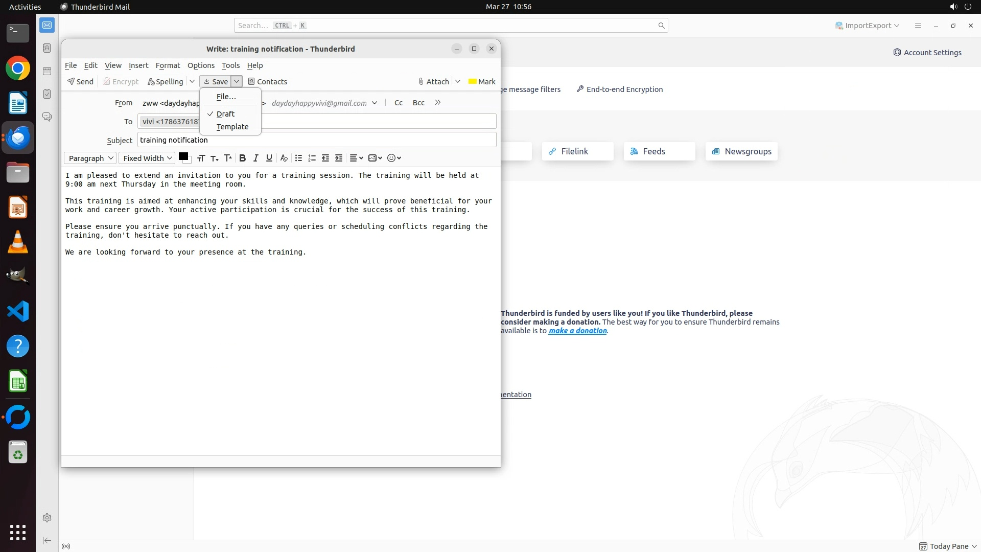Screen dimensions: 981x552
Task: Toggle the Bcc address field
Action: click(x=418, y=103)
